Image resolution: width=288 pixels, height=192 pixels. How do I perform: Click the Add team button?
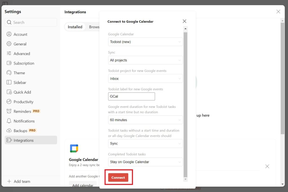[x=18, y=181]
